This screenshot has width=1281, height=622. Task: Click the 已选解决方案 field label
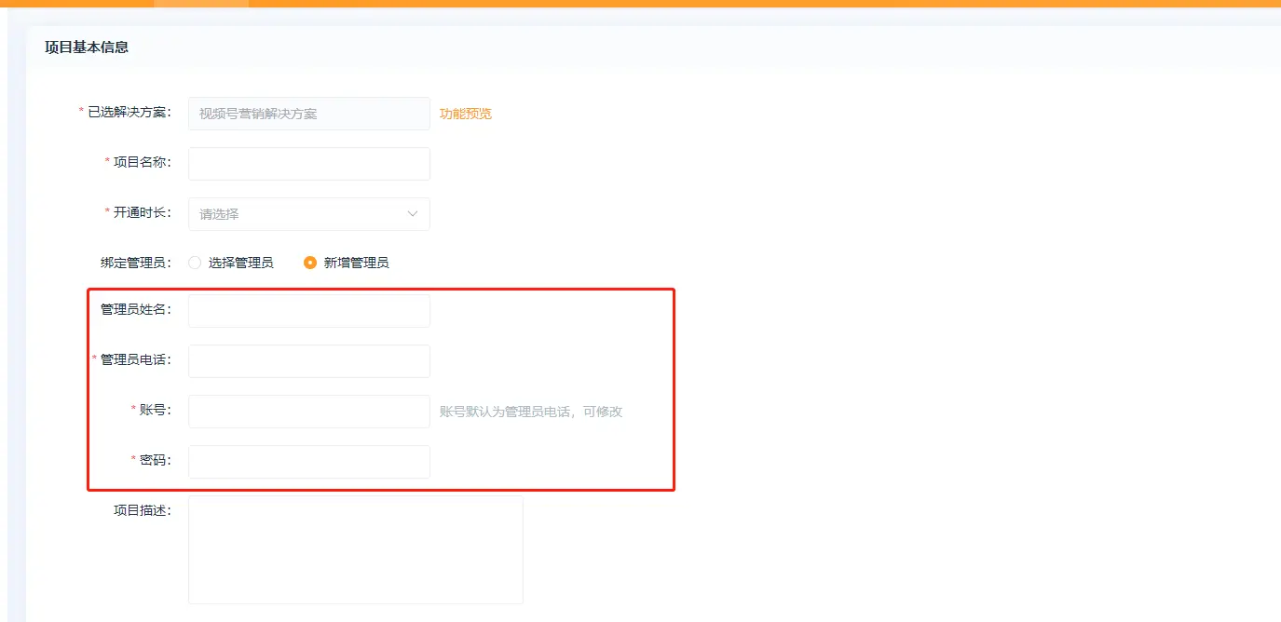pyautogui.click(x=129, y=112)
